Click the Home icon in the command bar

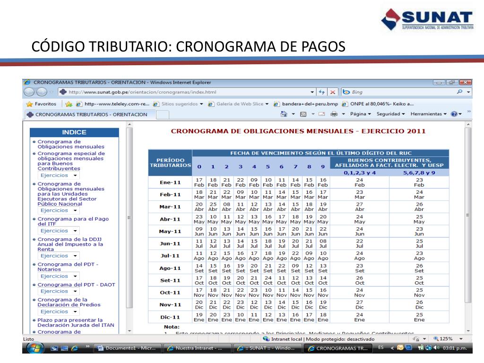coord(284,114)
